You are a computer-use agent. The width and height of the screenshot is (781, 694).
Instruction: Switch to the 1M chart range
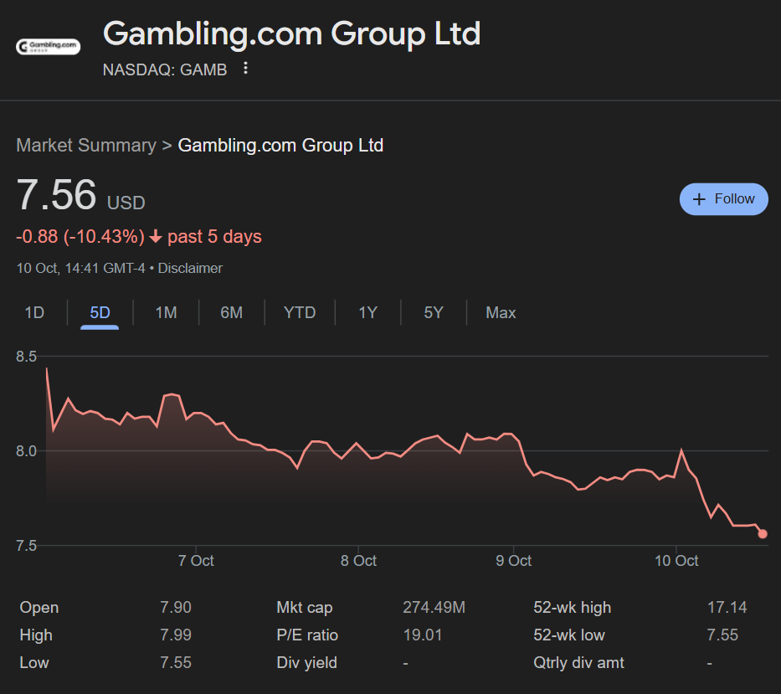(166, 313)
